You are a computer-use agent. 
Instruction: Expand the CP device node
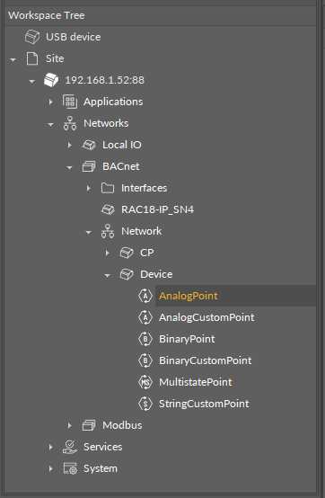click(107, 253)
